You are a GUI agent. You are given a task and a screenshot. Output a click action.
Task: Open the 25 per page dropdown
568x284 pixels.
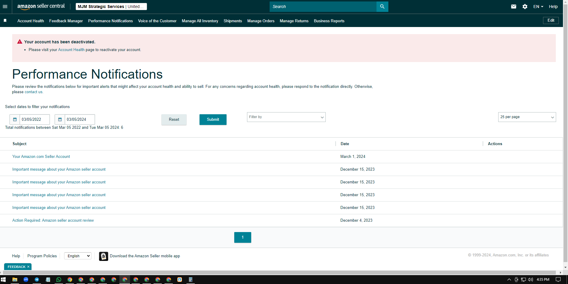(x=527, y=117)
